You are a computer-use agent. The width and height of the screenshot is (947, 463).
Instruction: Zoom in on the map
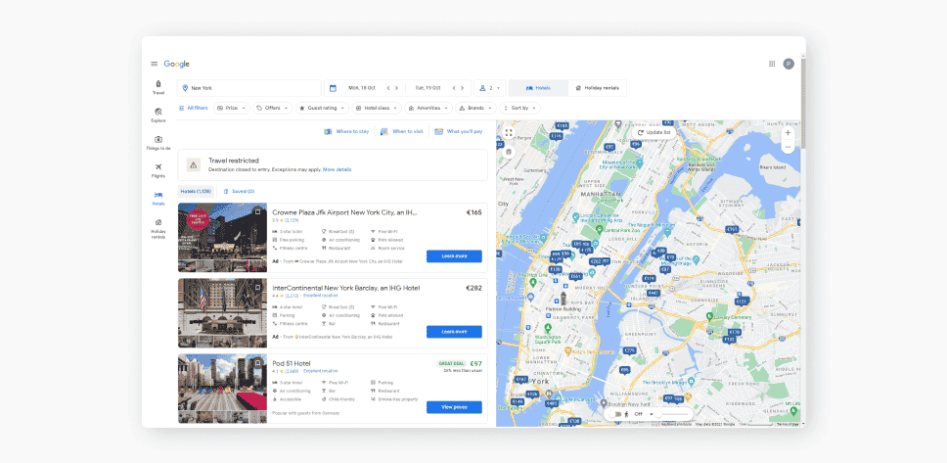(x=788, y=133)
